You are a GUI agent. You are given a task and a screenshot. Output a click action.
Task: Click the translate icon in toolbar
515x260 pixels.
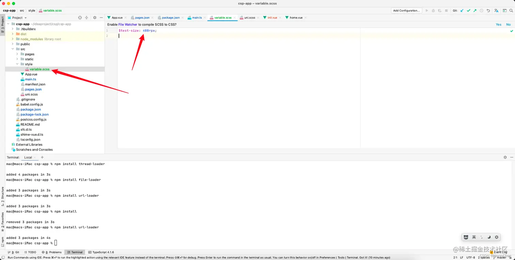(496, 11)
